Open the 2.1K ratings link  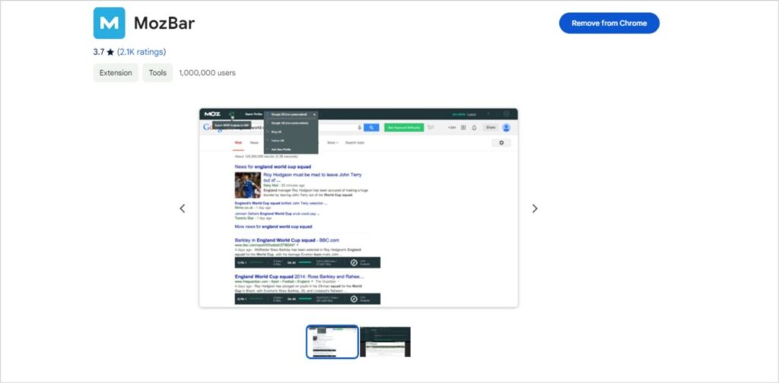tap(141, 52)
